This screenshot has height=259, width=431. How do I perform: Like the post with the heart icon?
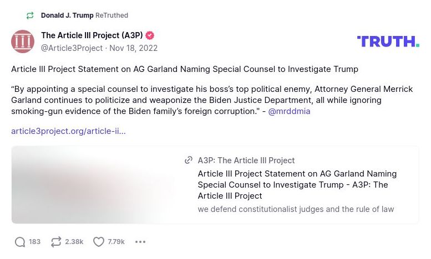pyautogui.click(x=99, y=242)
